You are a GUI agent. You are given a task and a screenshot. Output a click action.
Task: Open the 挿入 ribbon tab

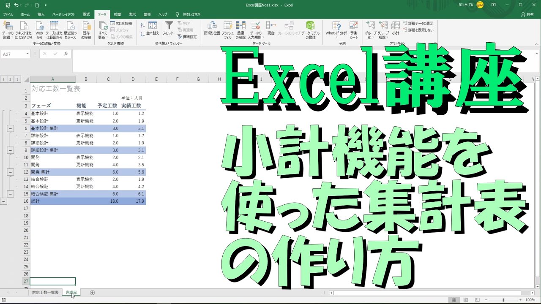click(x=41, y=14)
